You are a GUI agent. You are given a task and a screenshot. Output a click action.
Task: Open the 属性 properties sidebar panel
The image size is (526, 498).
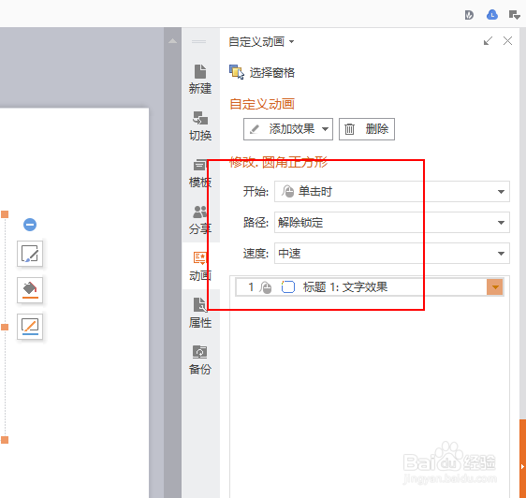[200, 313]
